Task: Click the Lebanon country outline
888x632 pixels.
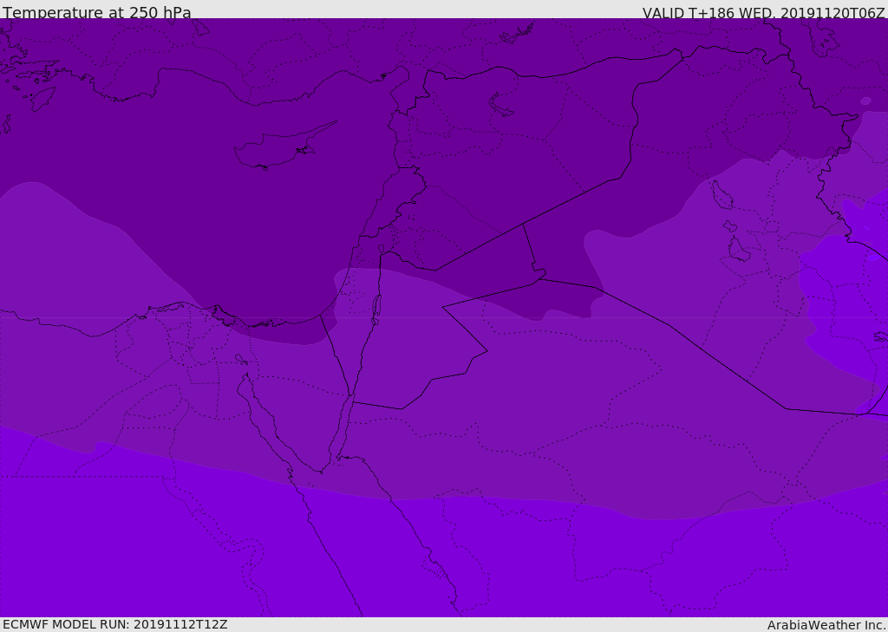Action: (x=397, y=199)
